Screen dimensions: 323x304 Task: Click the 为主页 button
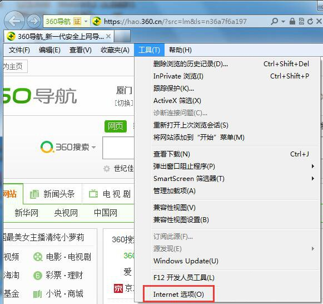click(x=15, y=66)
